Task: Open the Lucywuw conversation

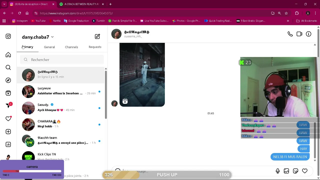Action: coord(60,91)
